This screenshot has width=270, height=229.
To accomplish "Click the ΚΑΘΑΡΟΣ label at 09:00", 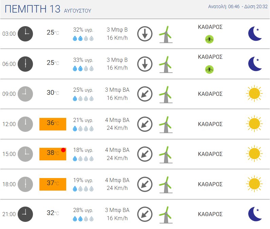I will point(210,94).
